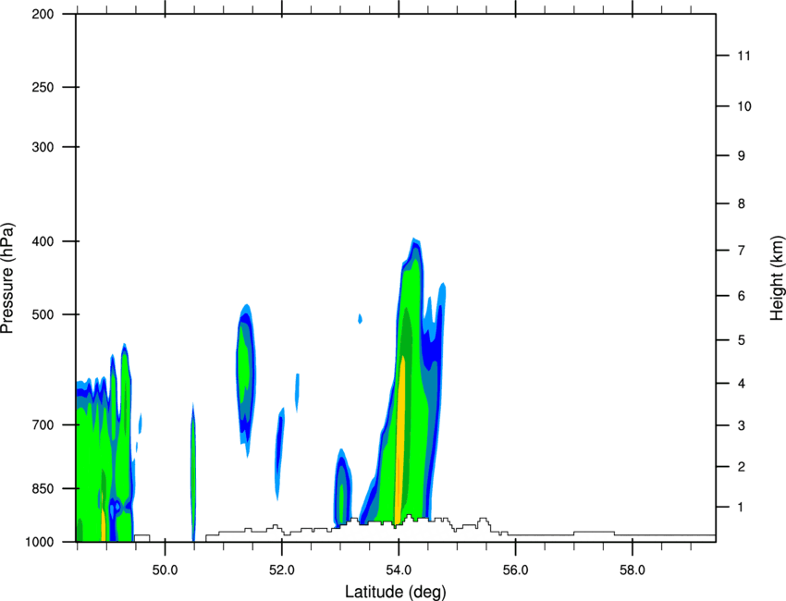786x601 pixels.
Task: Click the 3 km height label
Action: point(742,425)
